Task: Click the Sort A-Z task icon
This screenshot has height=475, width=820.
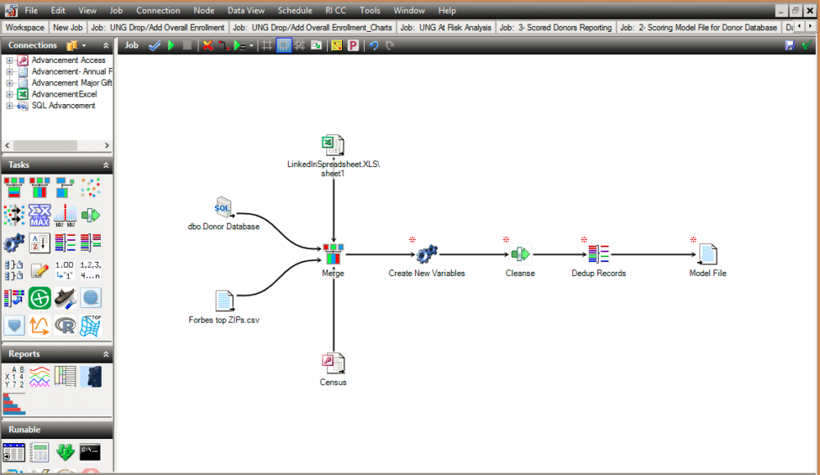Action: tap(39, 242)
